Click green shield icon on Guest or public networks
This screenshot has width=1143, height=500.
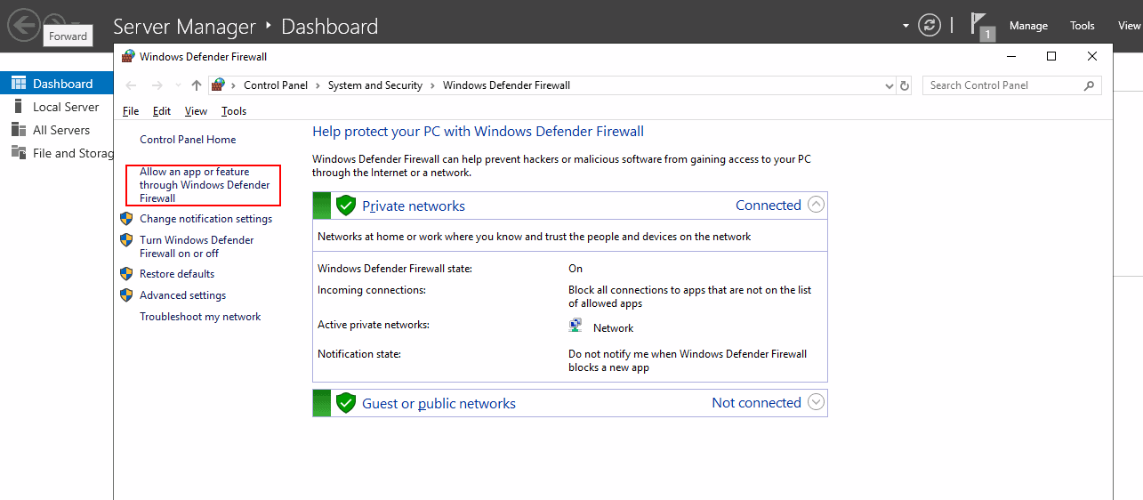pyautogui.click(x=346, y=403)
